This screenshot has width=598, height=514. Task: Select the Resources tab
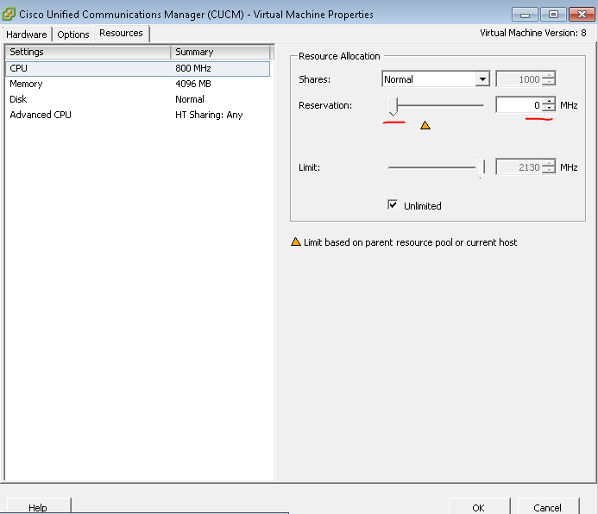pyautogui.click(x=121, y=33)
